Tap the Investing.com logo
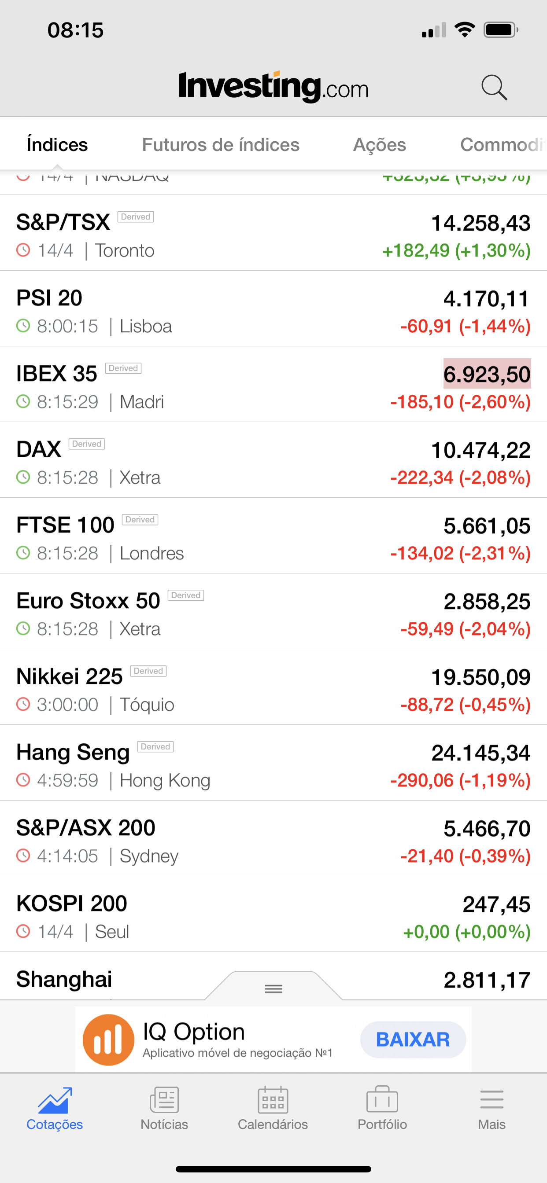The image size is (547, 1183). tap(273, 86)
